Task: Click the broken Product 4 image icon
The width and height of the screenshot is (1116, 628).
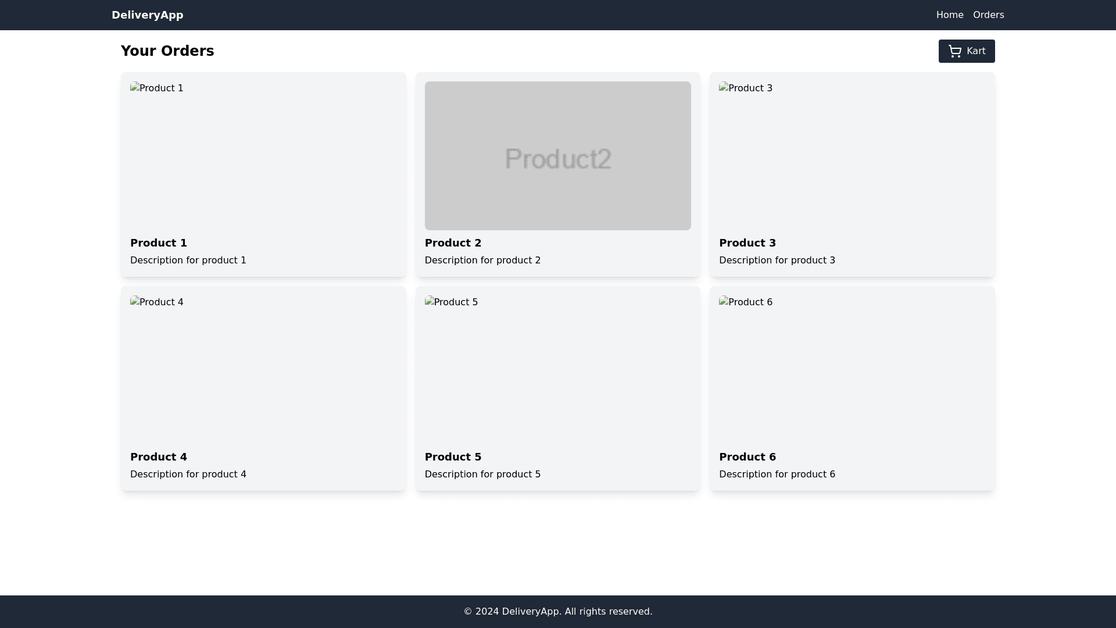Action: point(135,302)
